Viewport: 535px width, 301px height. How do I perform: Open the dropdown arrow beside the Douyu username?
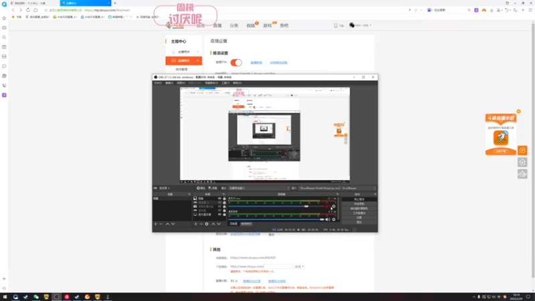pos(370,25)
